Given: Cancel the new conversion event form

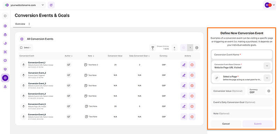Looking at the screenshot, I should point(226,124).
